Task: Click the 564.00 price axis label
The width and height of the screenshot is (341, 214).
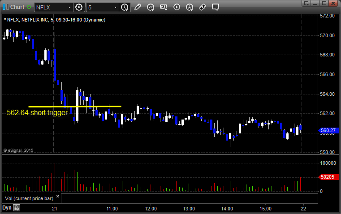Action: [x=327, y=94]
